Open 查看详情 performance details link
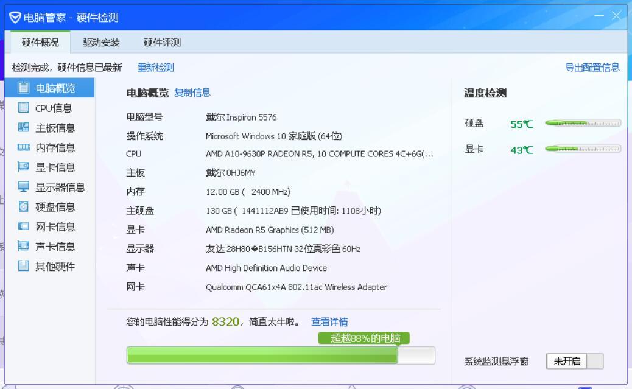This screenshot has width=632, height=389. point(329,321)
